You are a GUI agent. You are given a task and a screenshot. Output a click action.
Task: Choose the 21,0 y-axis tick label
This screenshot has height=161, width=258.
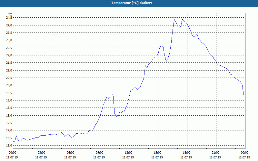pos(9,70)
